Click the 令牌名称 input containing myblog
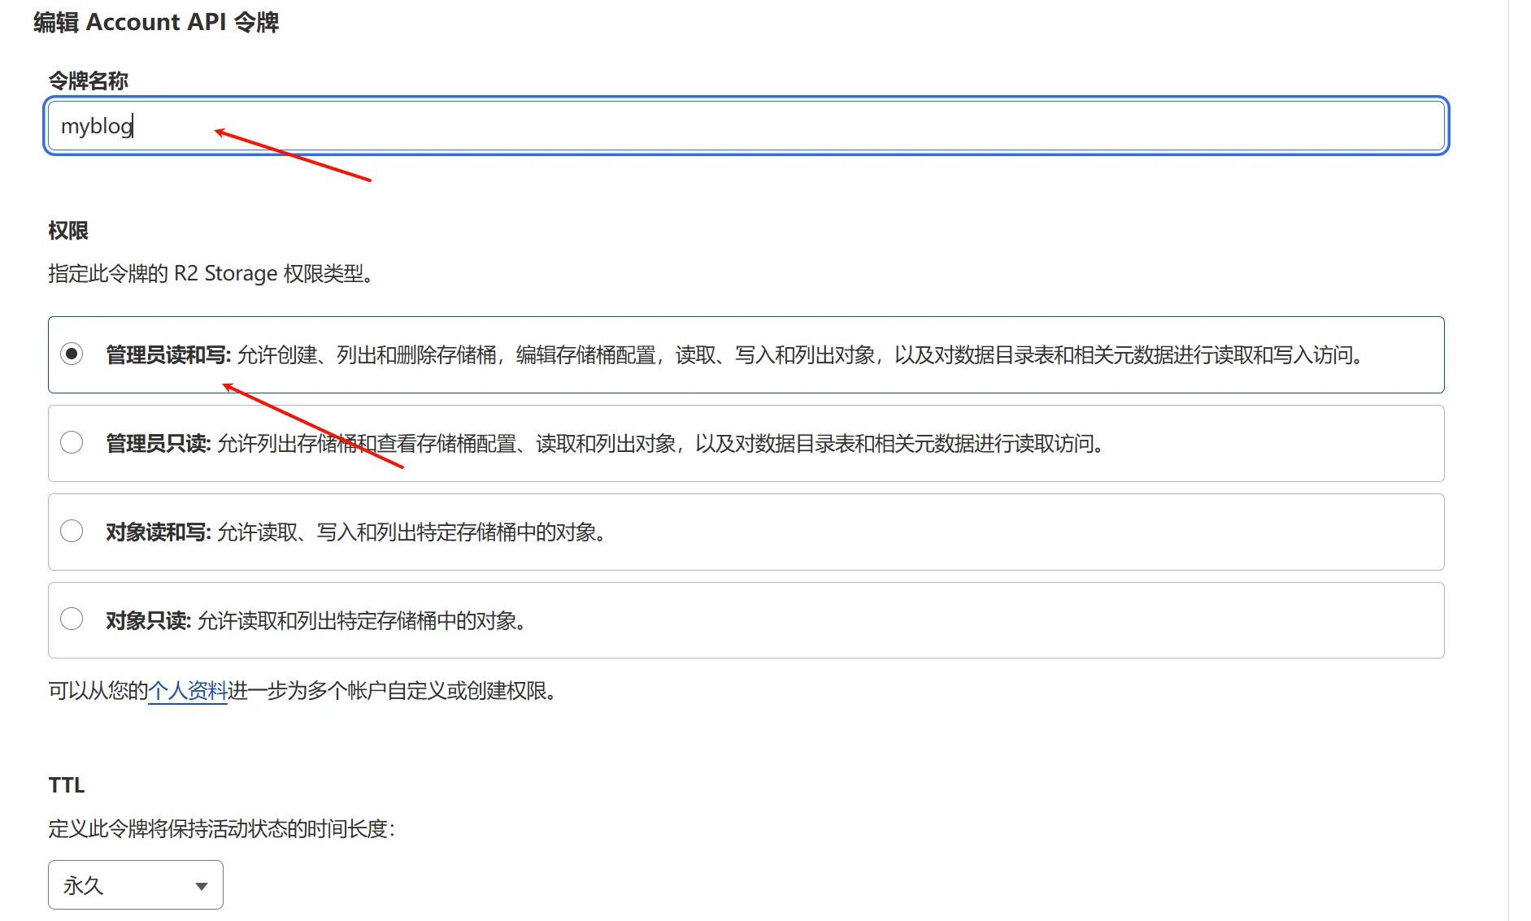 point(746,125)
